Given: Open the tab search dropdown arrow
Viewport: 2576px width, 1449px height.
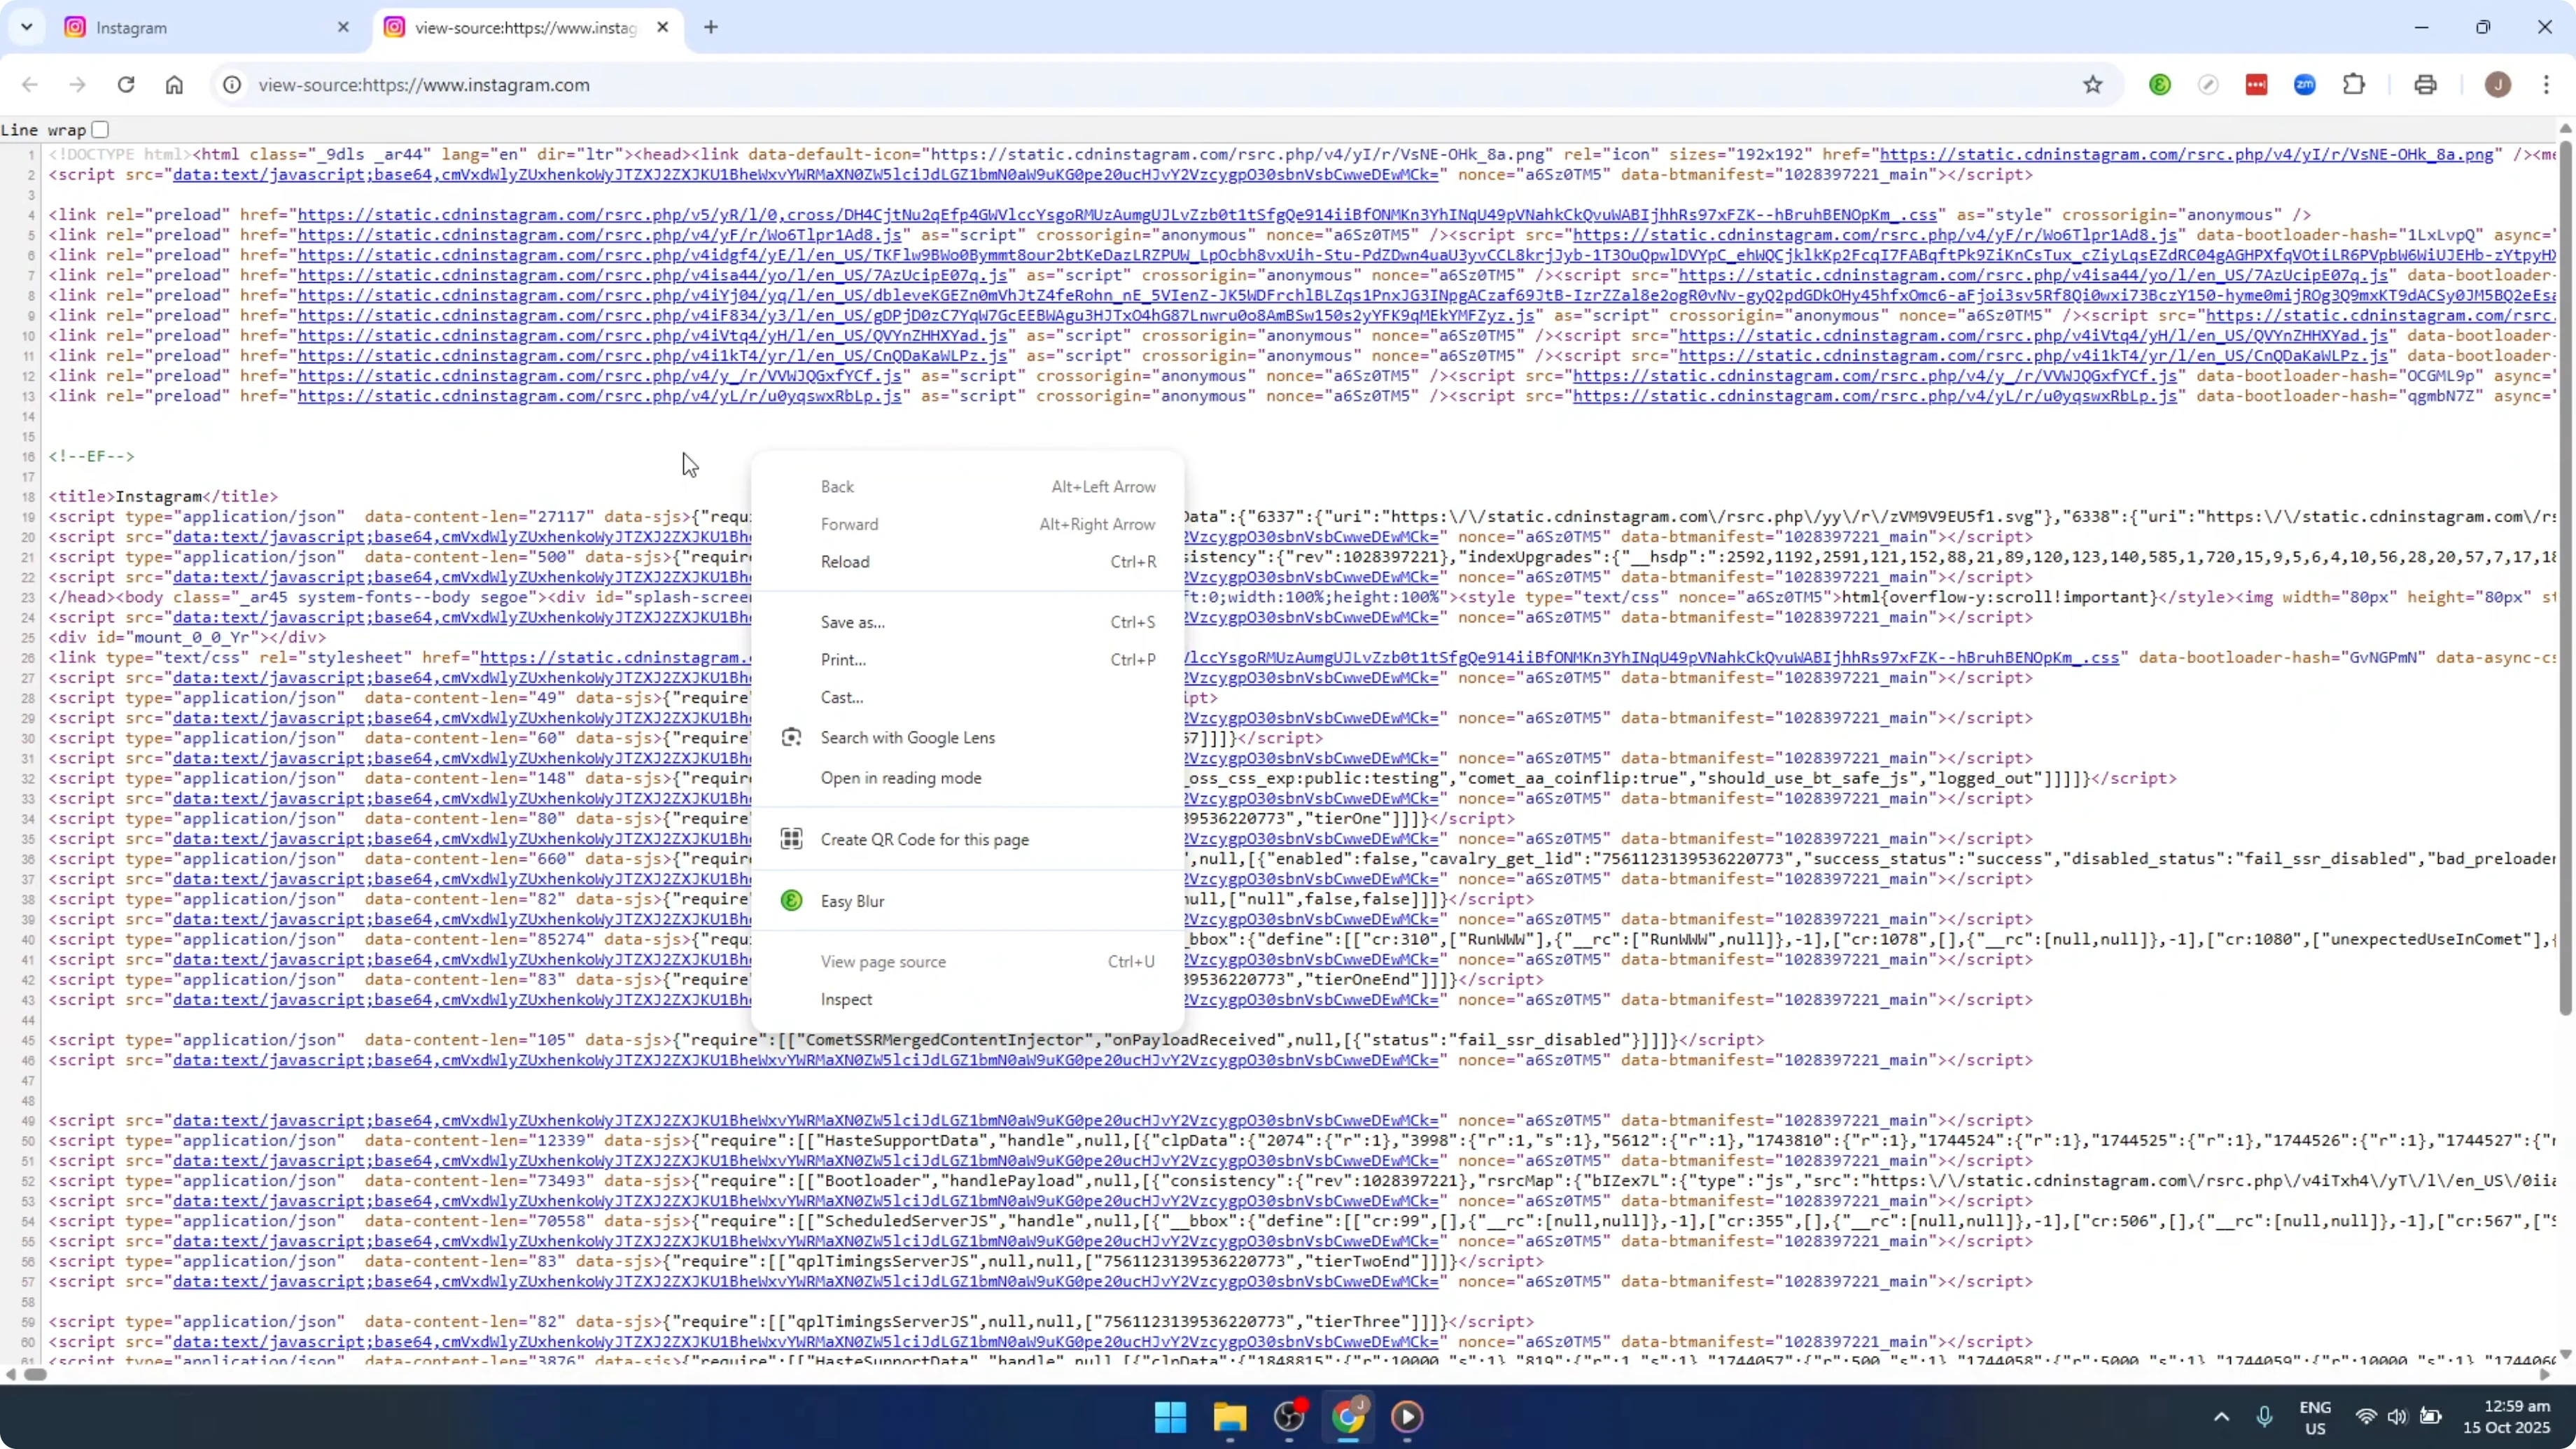Looking at the screenshot, I should [x=26, y=27].
